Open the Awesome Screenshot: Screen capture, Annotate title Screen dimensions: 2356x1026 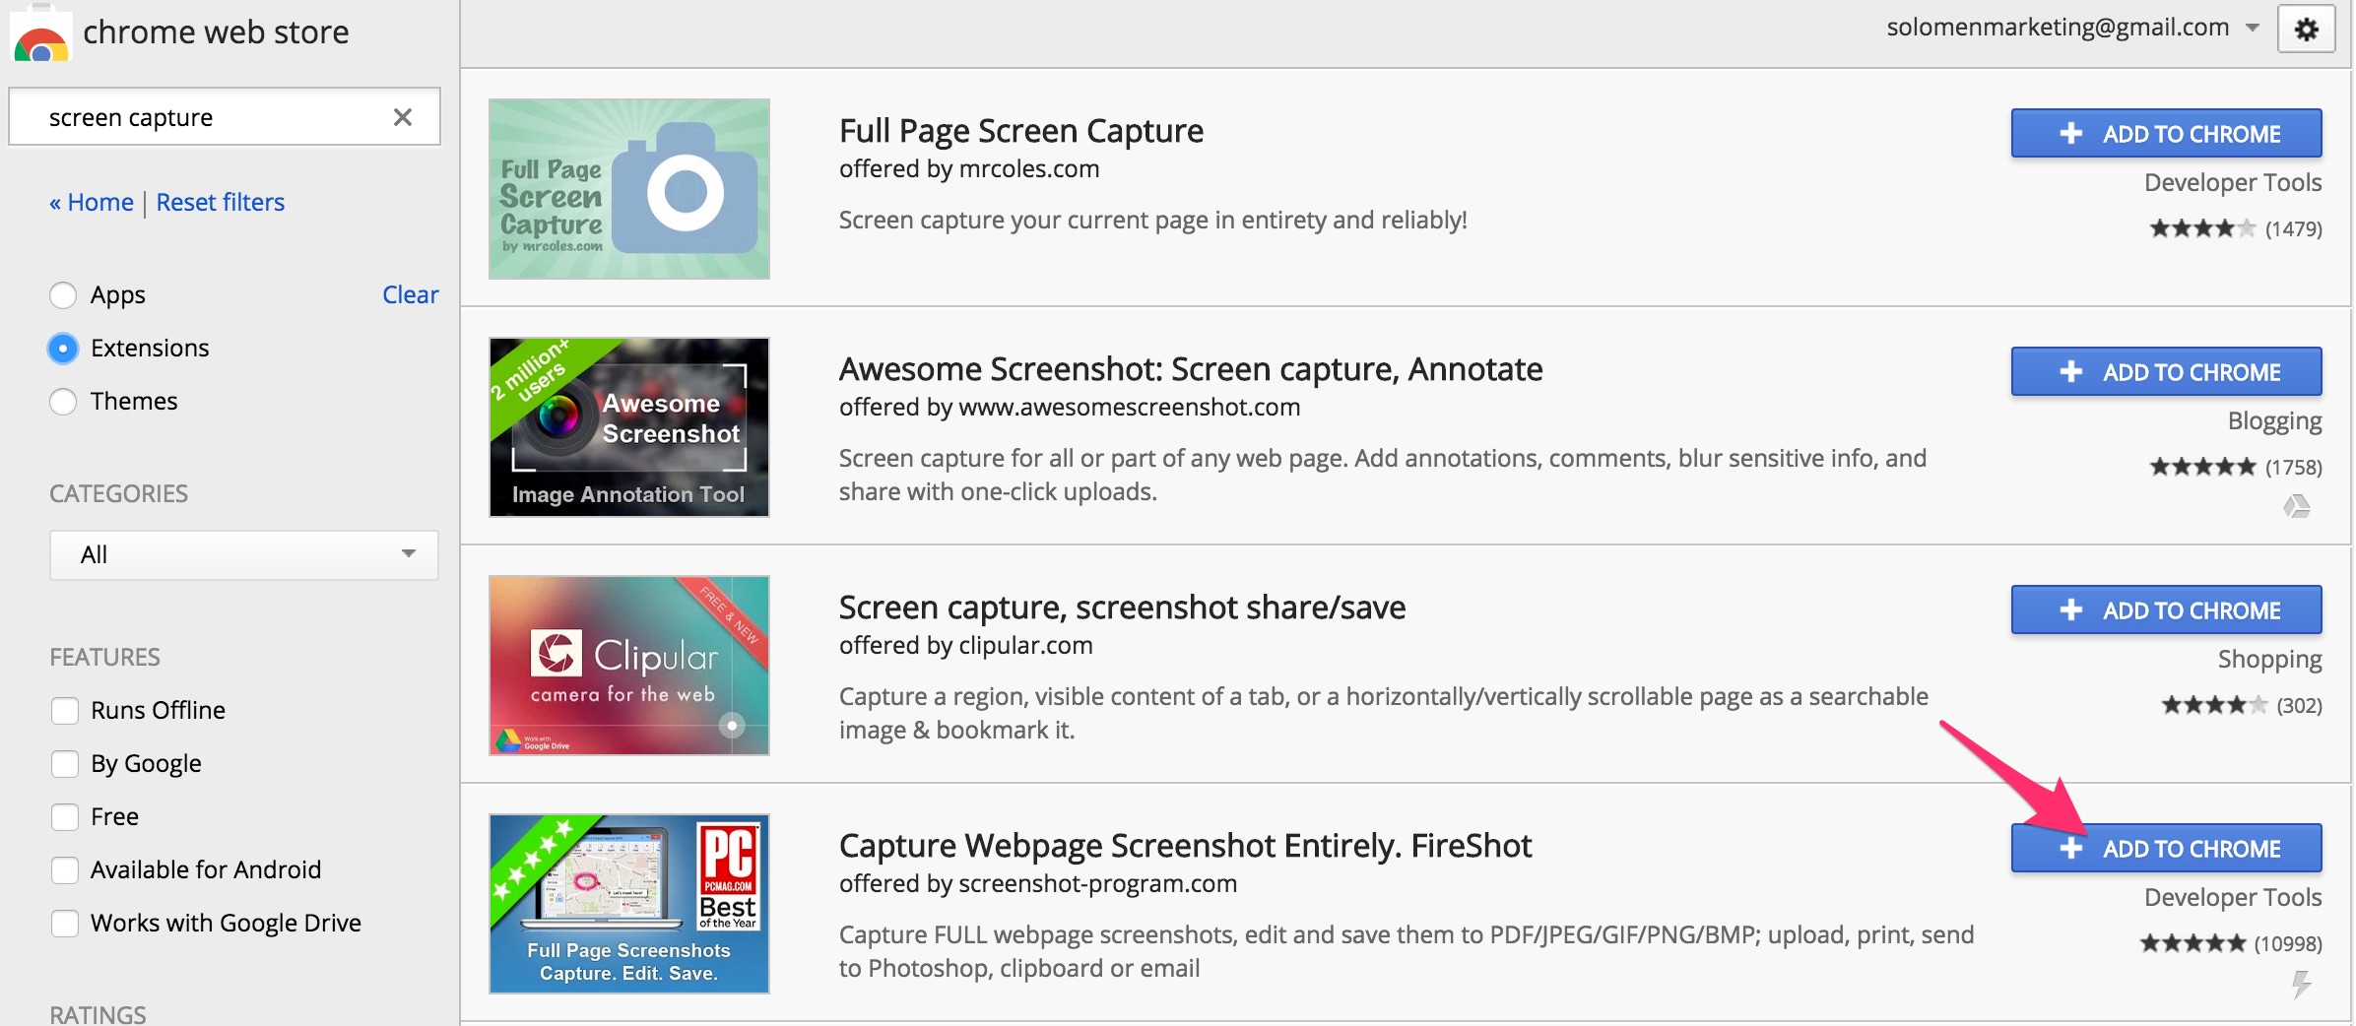tap(1191, 369)
